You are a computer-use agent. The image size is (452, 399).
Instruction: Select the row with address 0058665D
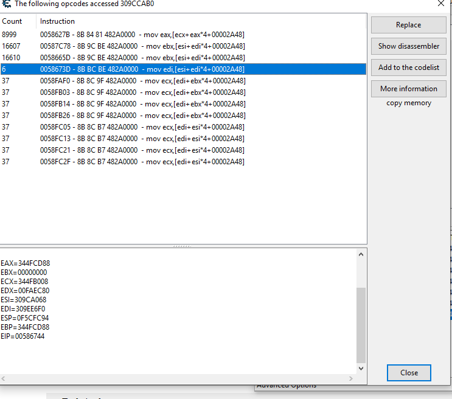pyautogui.click(x=183, y=58)
